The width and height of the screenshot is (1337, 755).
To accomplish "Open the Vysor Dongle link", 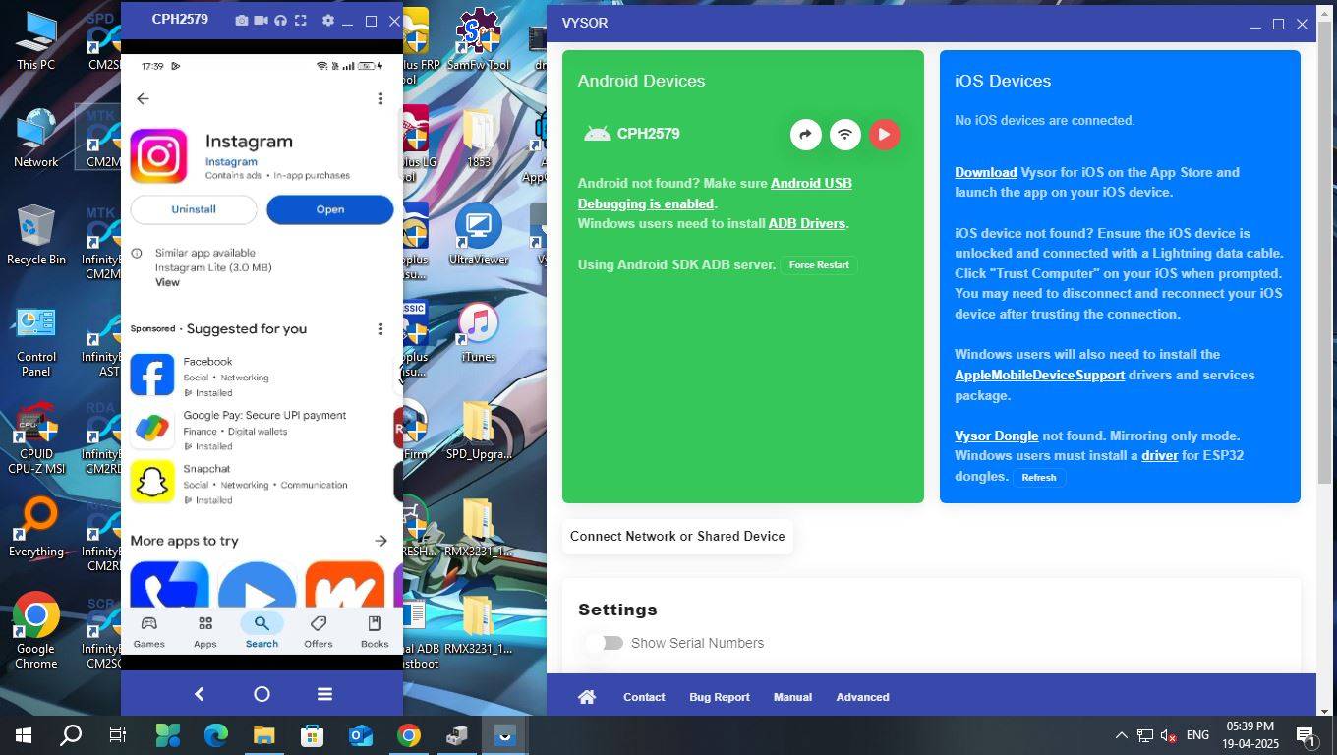I will [996, 436].
